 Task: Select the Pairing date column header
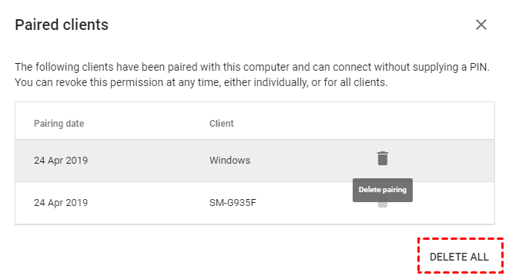(x=59, y=124)
